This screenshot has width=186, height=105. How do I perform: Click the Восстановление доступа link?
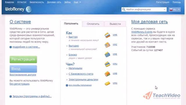(23, 75)
